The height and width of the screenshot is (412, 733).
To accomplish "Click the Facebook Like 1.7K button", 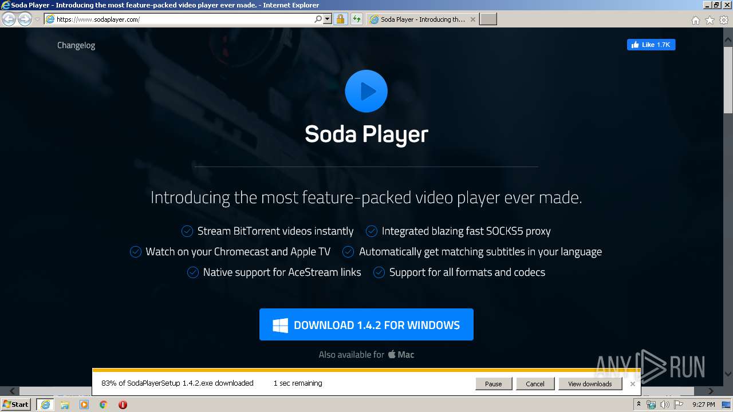I will click(651, 45).
